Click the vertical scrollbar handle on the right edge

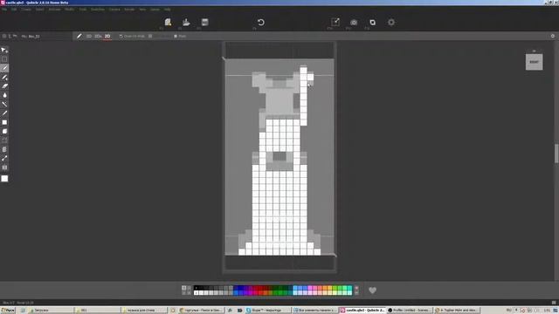(x=556, y=154)
